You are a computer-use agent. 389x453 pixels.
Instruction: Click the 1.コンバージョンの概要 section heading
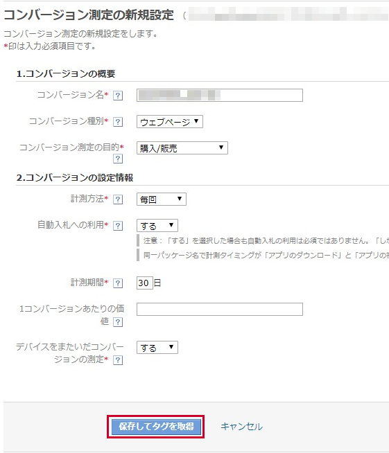(66, 73)
